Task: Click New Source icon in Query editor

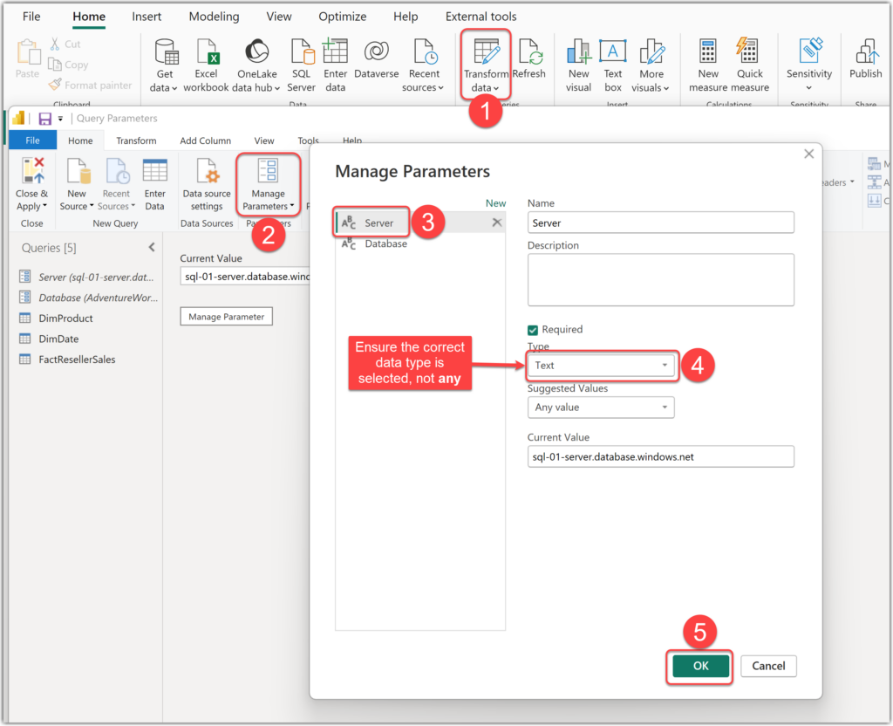Action: (x=78, y=172)
